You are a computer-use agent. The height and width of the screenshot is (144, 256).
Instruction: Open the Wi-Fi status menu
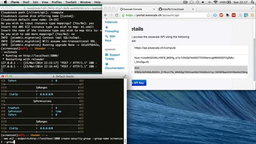tap(216, 2)
